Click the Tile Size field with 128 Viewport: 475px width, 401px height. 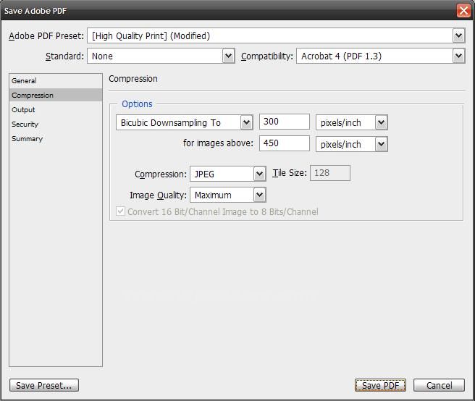(x=330, y=173)
